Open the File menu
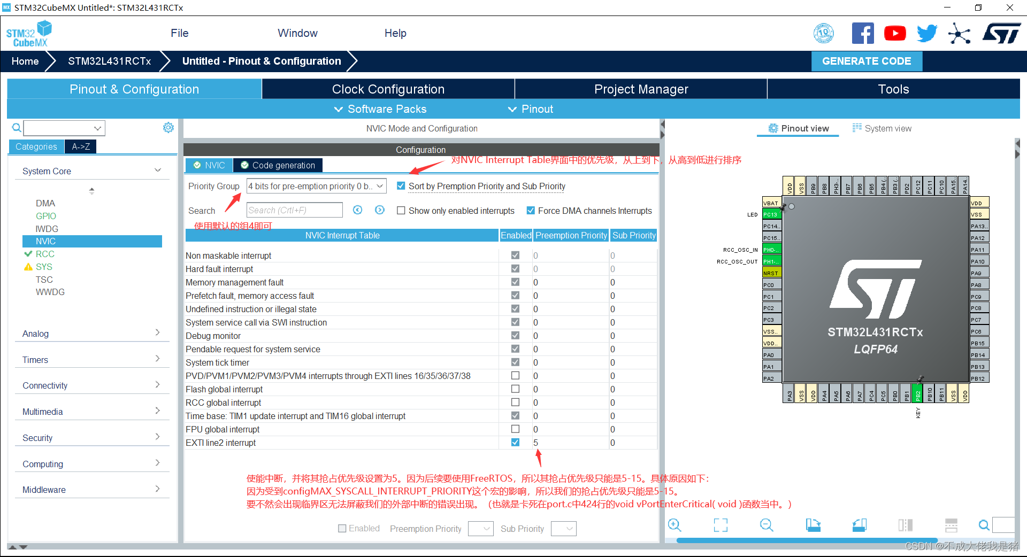The image size is (1027, 557). click(x=180, y=33)
